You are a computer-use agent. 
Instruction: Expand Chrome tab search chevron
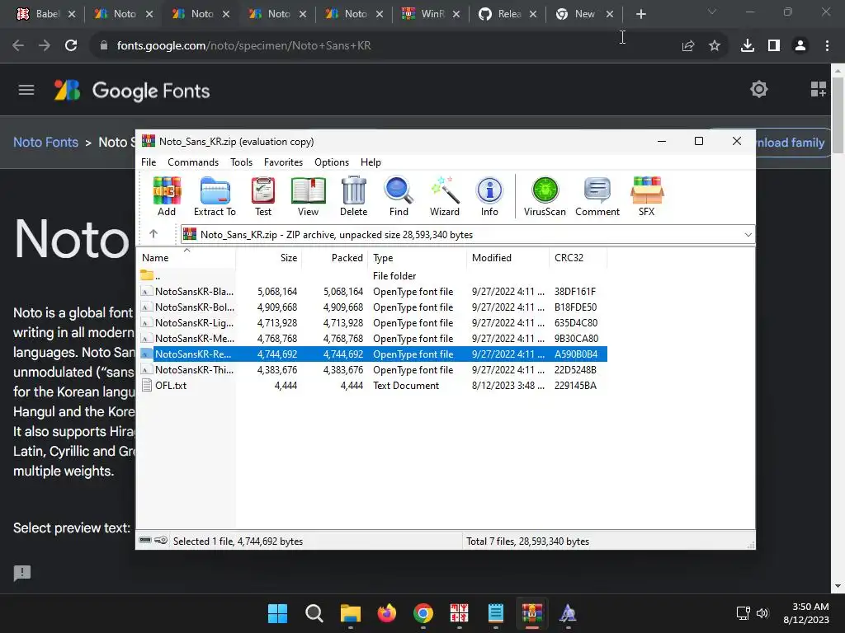712,12
